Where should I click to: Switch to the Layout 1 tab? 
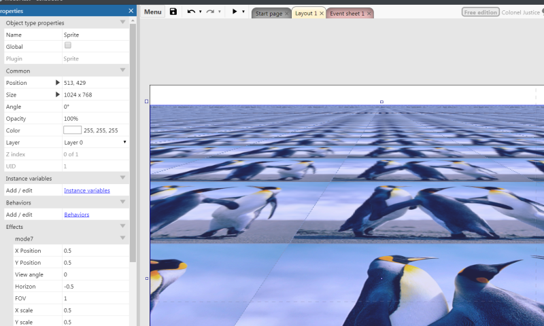(305, 13)
